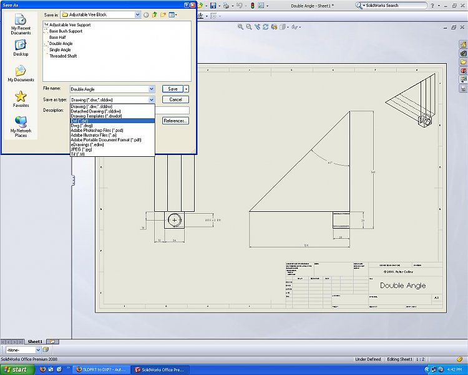Expand the Save button dropdown arrow
This screenshot has height=375, width=468.
point(186,89)
